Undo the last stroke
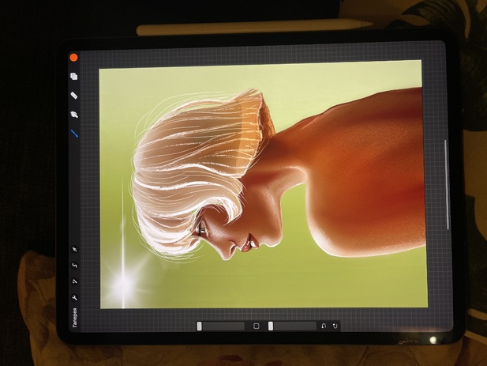 click(324, 326)
